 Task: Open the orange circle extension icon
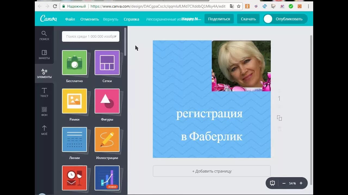coord(300,6)
